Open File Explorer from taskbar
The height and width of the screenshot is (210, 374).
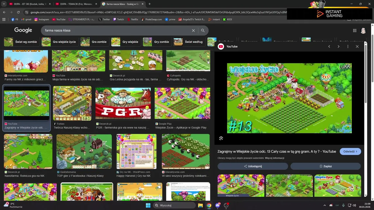click(200, 205)
